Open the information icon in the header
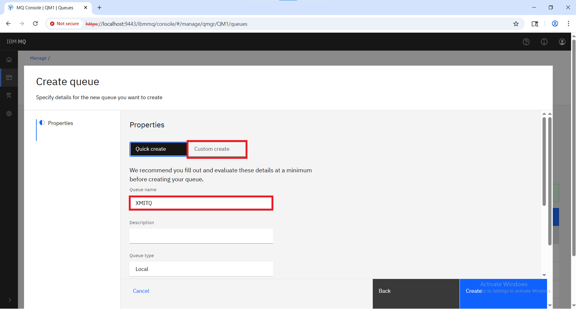 (544, 42)
